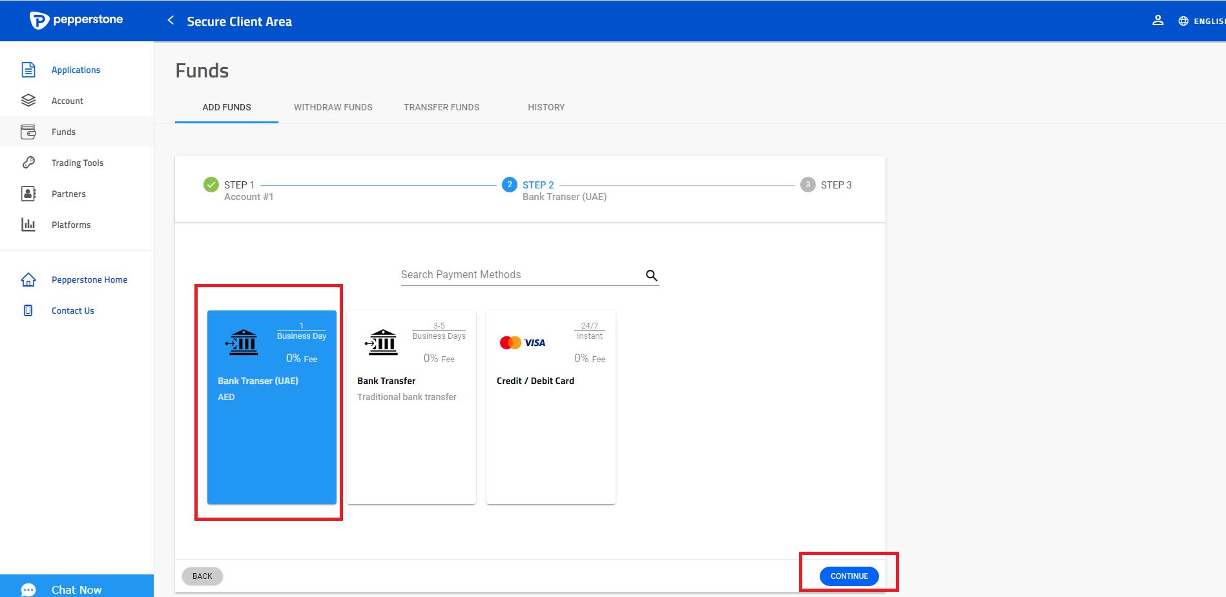
Task: Click the search magnifier icon
Action: coord(651,276)
